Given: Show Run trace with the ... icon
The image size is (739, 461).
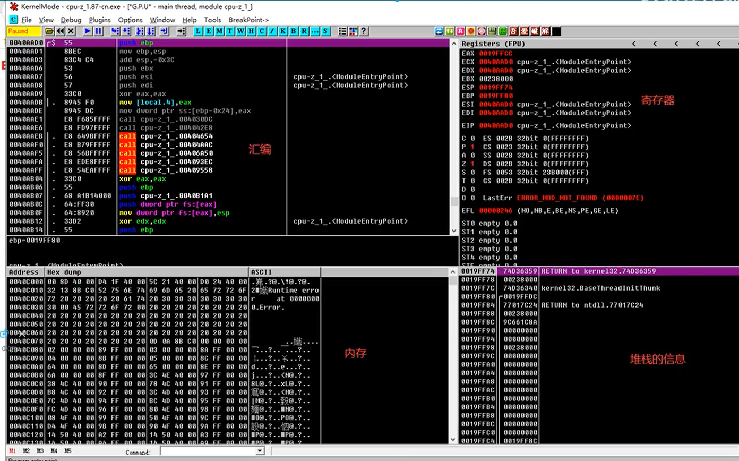Looking at the screenshot, I should click(315, 31).
